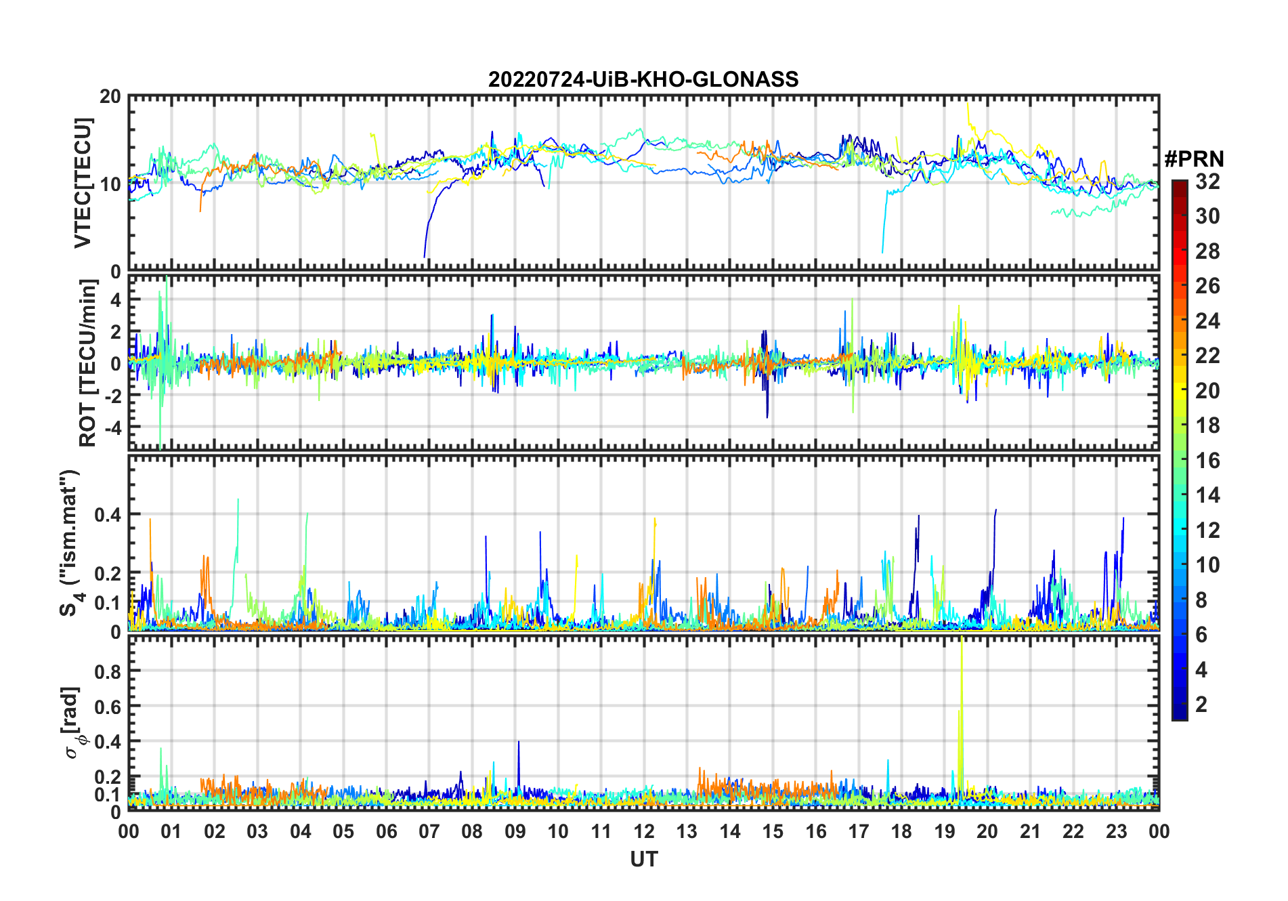Click the plot title 20220724-UiB-KHO-GLONASS
Screen dimensions: 1288x901
[x=643, y=80]
